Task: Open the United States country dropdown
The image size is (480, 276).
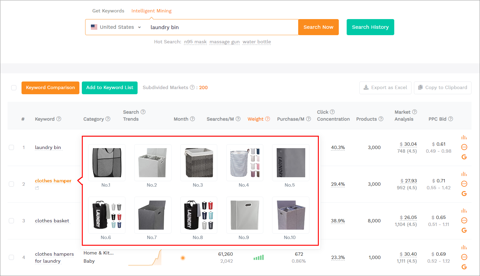Action: (x=116, y=27)
